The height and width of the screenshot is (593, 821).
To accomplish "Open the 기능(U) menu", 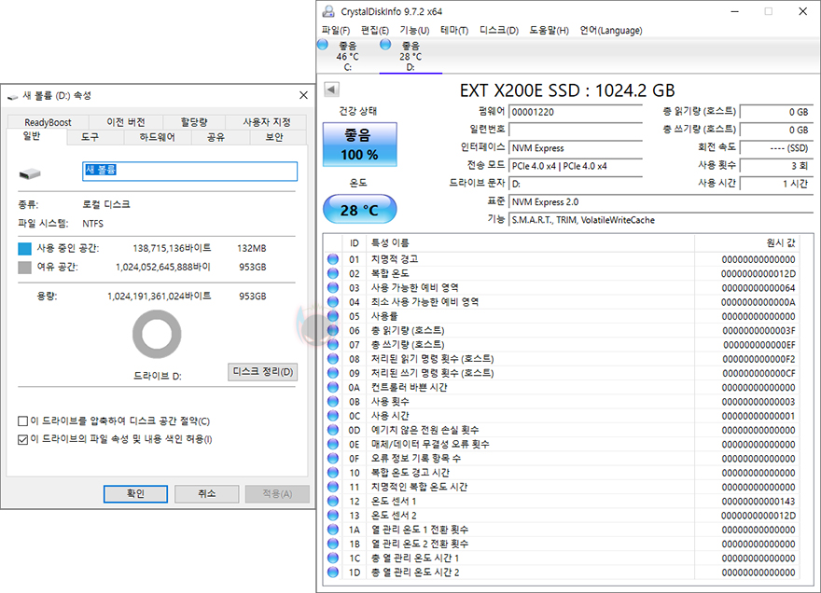I will click(x=414, y=31).
